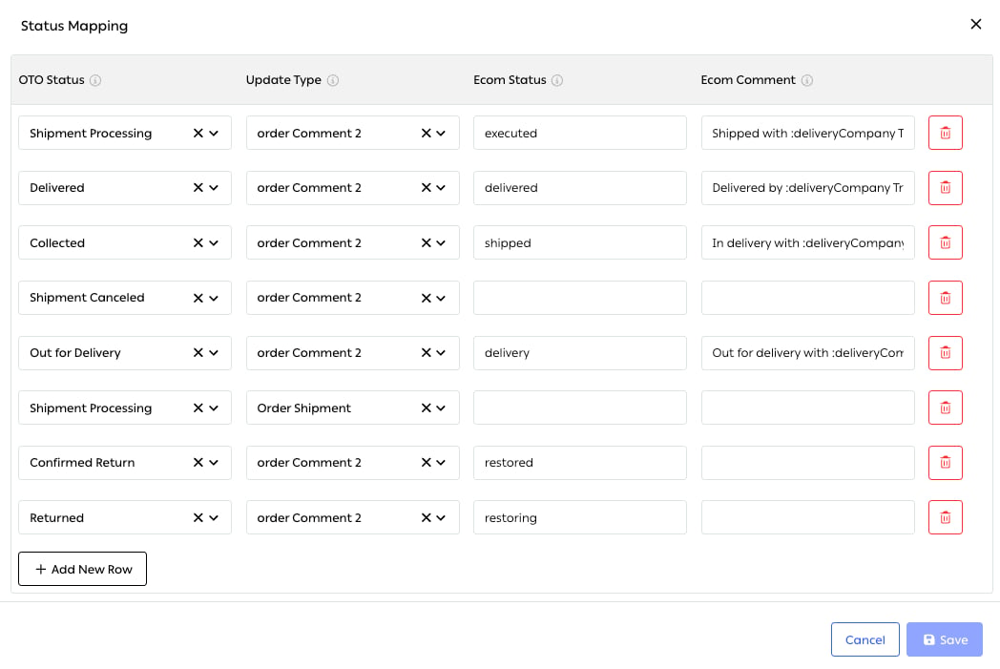Edit the 'restored' Ecom status field
This screenshot has width=1000, height=669.
coord(580,462)
